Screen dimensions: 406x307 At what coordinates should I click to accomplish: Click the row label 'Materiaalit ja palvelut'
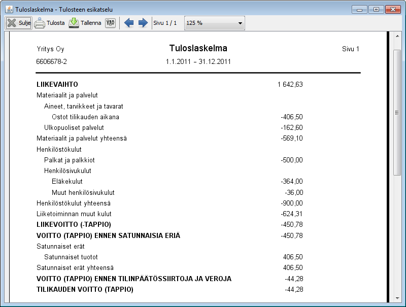coord(67,95)
